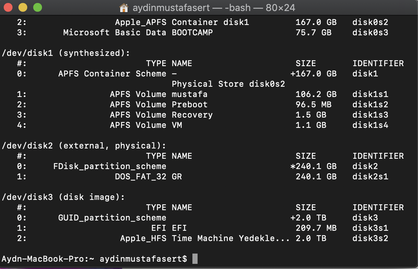Place cursor at the command prompt block
Viewport: 418px width, 269px height.
coord(195,259)
